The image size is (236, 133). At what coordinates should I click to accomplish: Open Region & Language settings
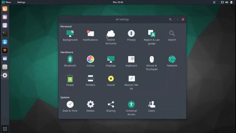click(x=152, y=37)
